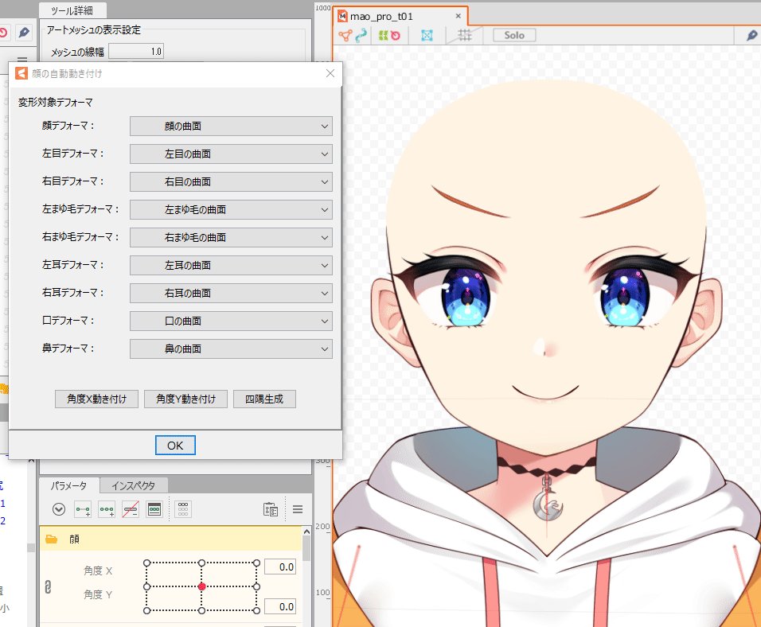Click the add two-point key icon
Screen dimensions: 761x627
pyautogui.click(x=84, y=509)
